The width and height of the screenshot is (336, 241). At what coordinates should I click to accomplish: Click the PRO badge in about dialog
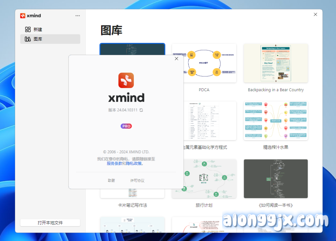pyautogui.click(x=126, y=126)
